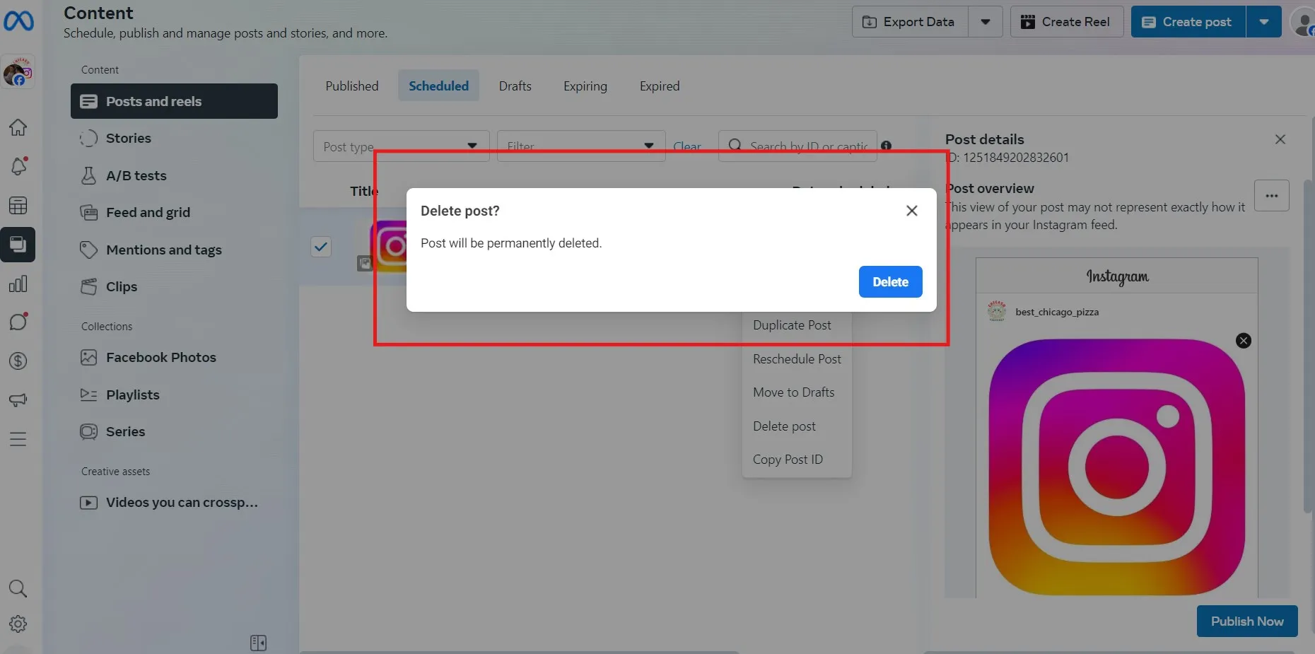Remove image with black X badge
The image size is (1315, 654).
[1244, 341]
